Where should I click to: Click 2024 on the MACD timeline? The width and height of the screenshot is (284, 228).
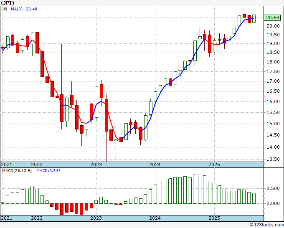click(155, 218)
